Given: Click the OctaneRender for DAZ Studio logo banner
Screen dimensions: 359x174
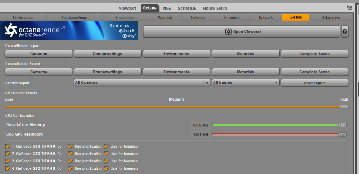Looking at the screenshot, I should coord(69,31).
